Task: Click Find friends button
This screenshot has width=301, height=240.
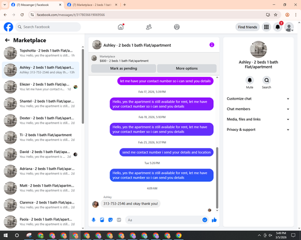Action: point(247,27)
